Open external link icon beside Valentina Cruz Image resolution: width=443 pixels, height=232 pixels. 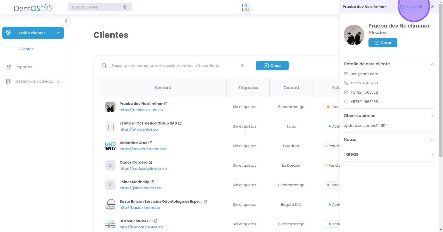150,143
